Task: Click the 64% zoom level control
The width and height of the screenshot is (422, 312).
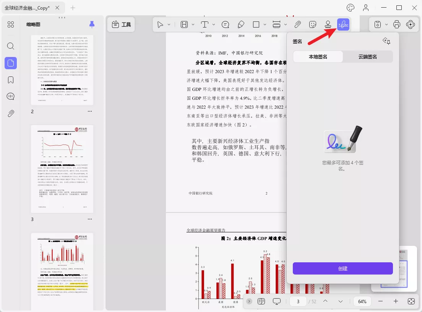Action: (362, 301)
